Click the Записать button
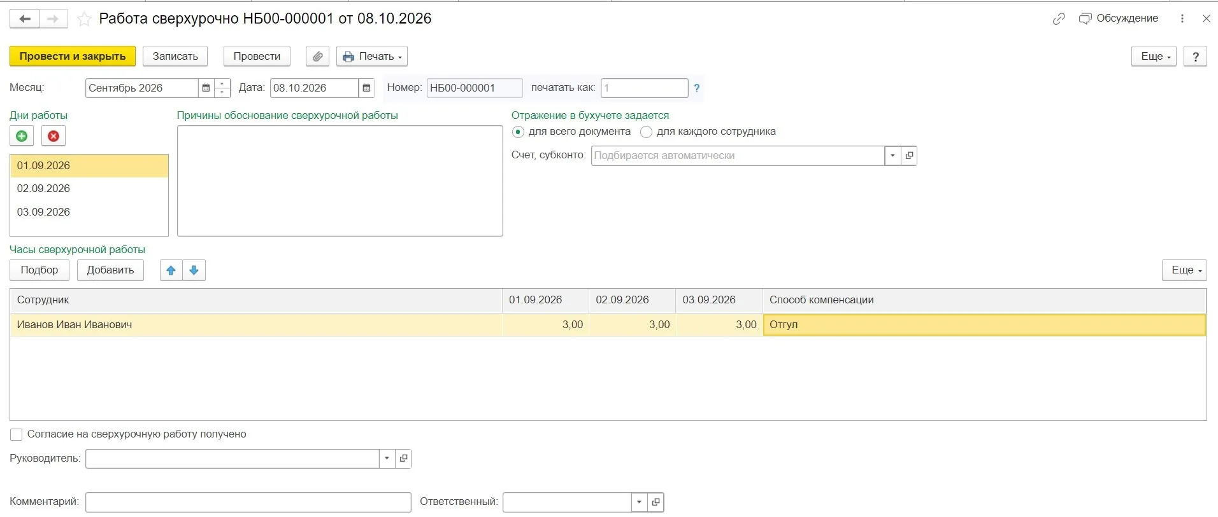Viewport: 1218px width, 517px height. pos(175,56)
